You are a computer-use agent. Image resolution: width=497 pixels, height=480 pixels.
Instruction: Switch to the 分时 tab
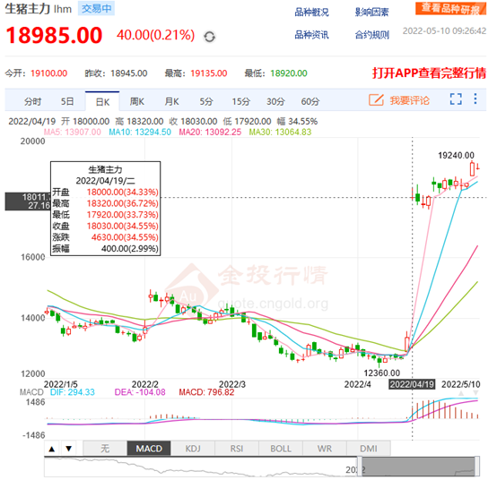(x=32, y=101)
